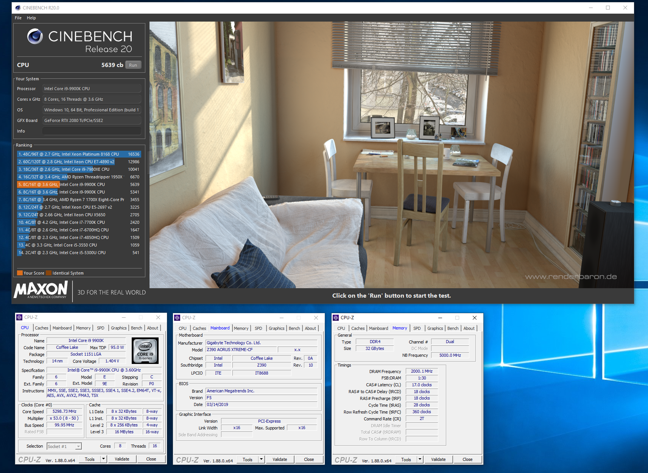
Task: Open Graphics tab in right CPU-Z
Action: click(435, 328)
